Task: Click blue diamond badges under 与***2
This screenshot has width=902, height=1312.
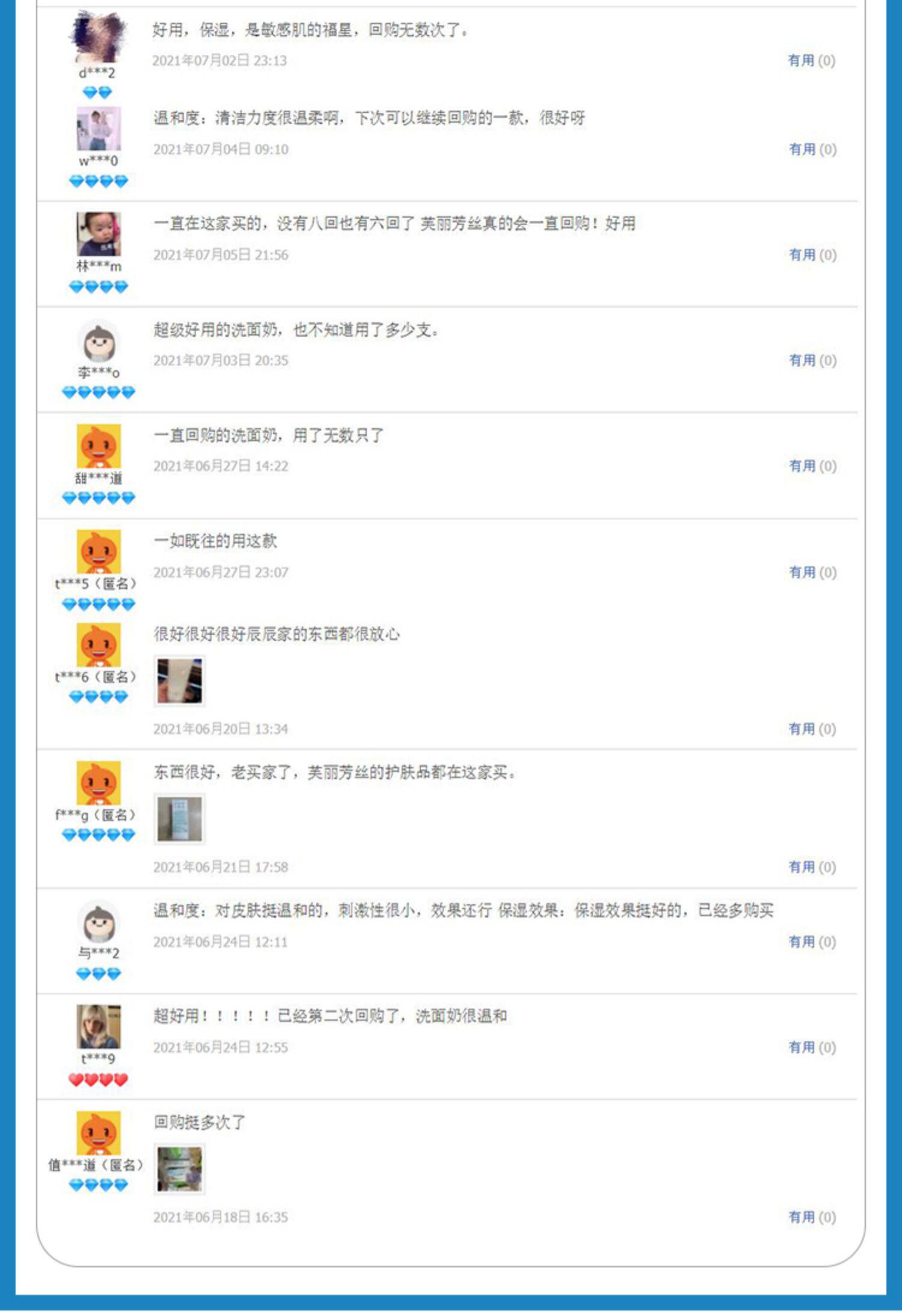Action: point(99,974)
